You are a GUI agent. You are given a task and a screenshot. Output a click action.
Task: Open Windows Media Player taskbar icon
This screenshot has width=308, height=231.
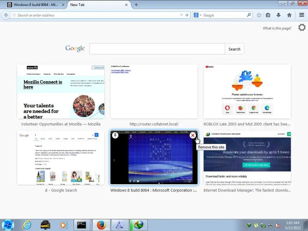tap(63, 225)
